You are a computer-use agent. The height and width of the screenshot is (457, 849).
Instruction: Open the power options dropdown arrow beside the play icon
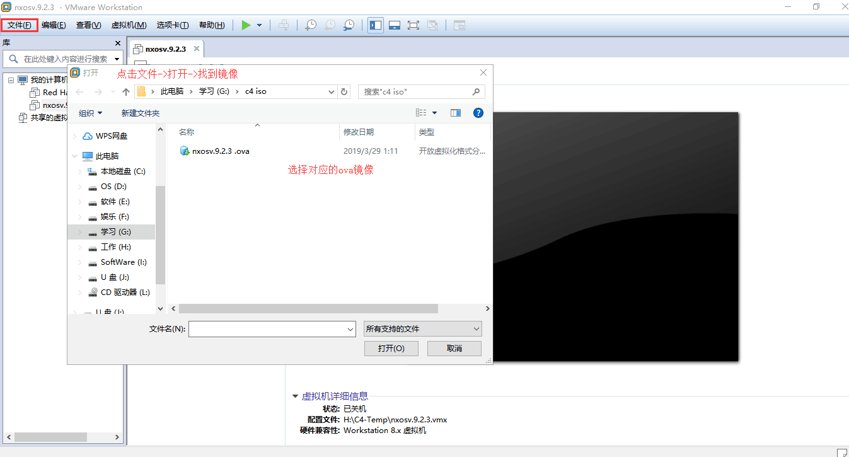click(260, 25)
